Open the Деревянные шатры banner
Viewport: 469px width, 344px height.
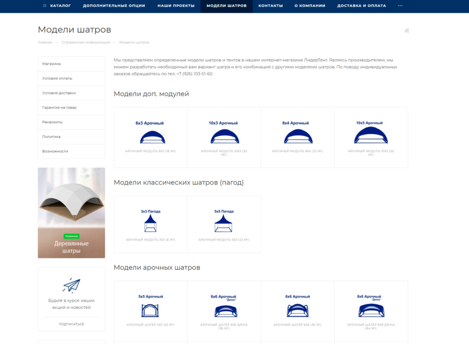click(x=71, y=213)
